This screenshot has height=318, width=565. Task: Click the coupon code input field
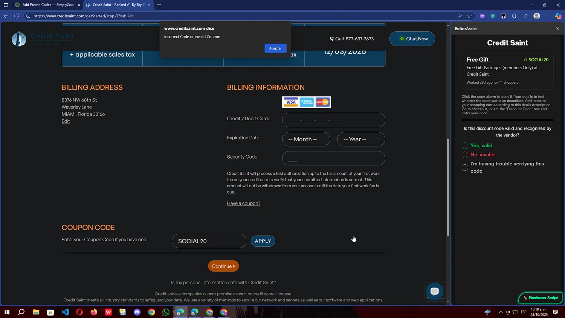pyautogui.click(x=209, y=241)
